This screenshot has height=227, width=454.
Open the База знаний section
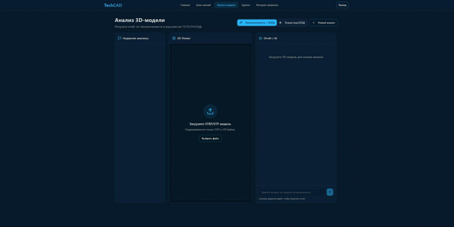tap(203, 5)
